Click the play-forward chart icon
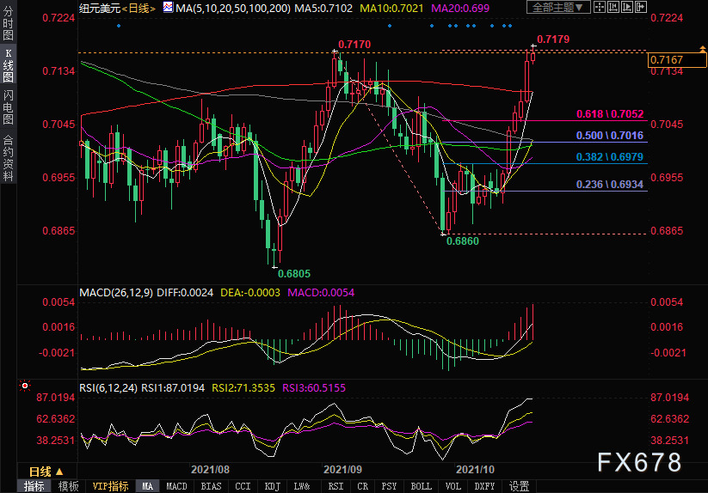This screenshot has height=493, width=708. 627,7
